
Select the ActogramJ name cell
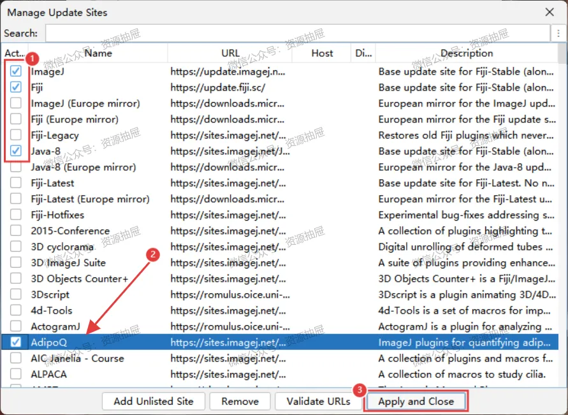point(98,326)
